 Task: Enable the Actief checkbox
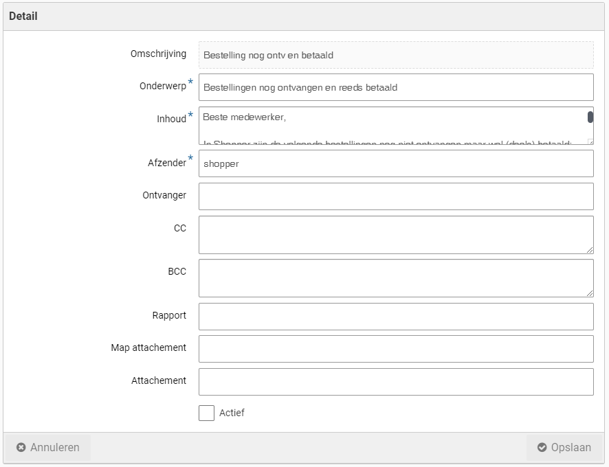pyautogui.click(x=206, y=413)
